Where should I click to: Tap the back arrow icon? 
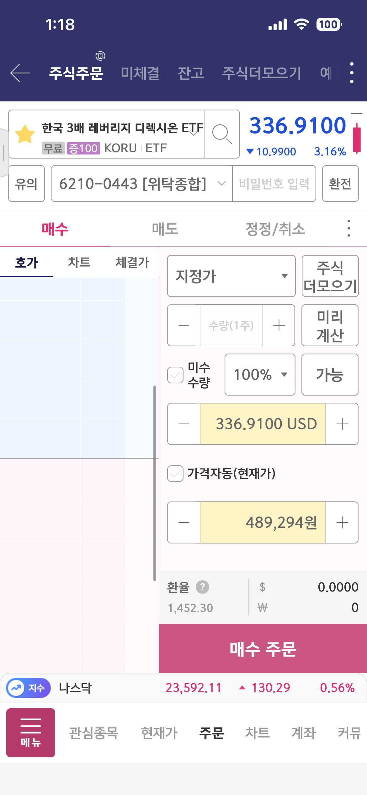pyautogui.click(x=20, y=73)
